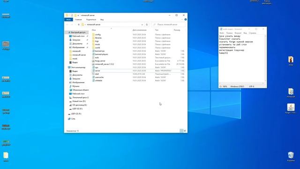Click the CD-дисковод (E:) drive icon

(70, 105)
